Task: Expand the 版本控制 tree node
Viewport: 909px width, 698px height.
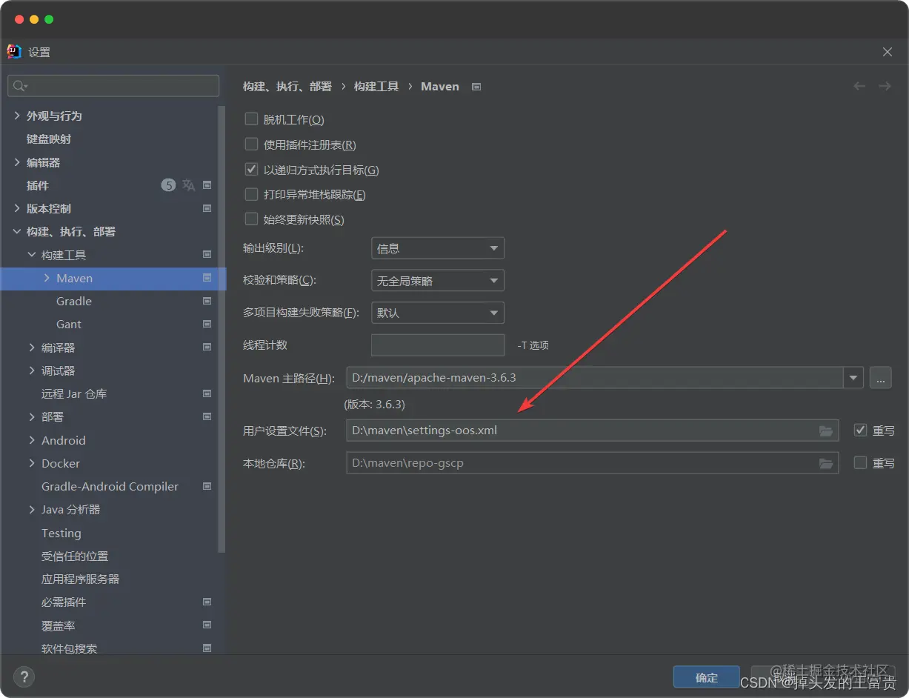Action: coord(17,209)
